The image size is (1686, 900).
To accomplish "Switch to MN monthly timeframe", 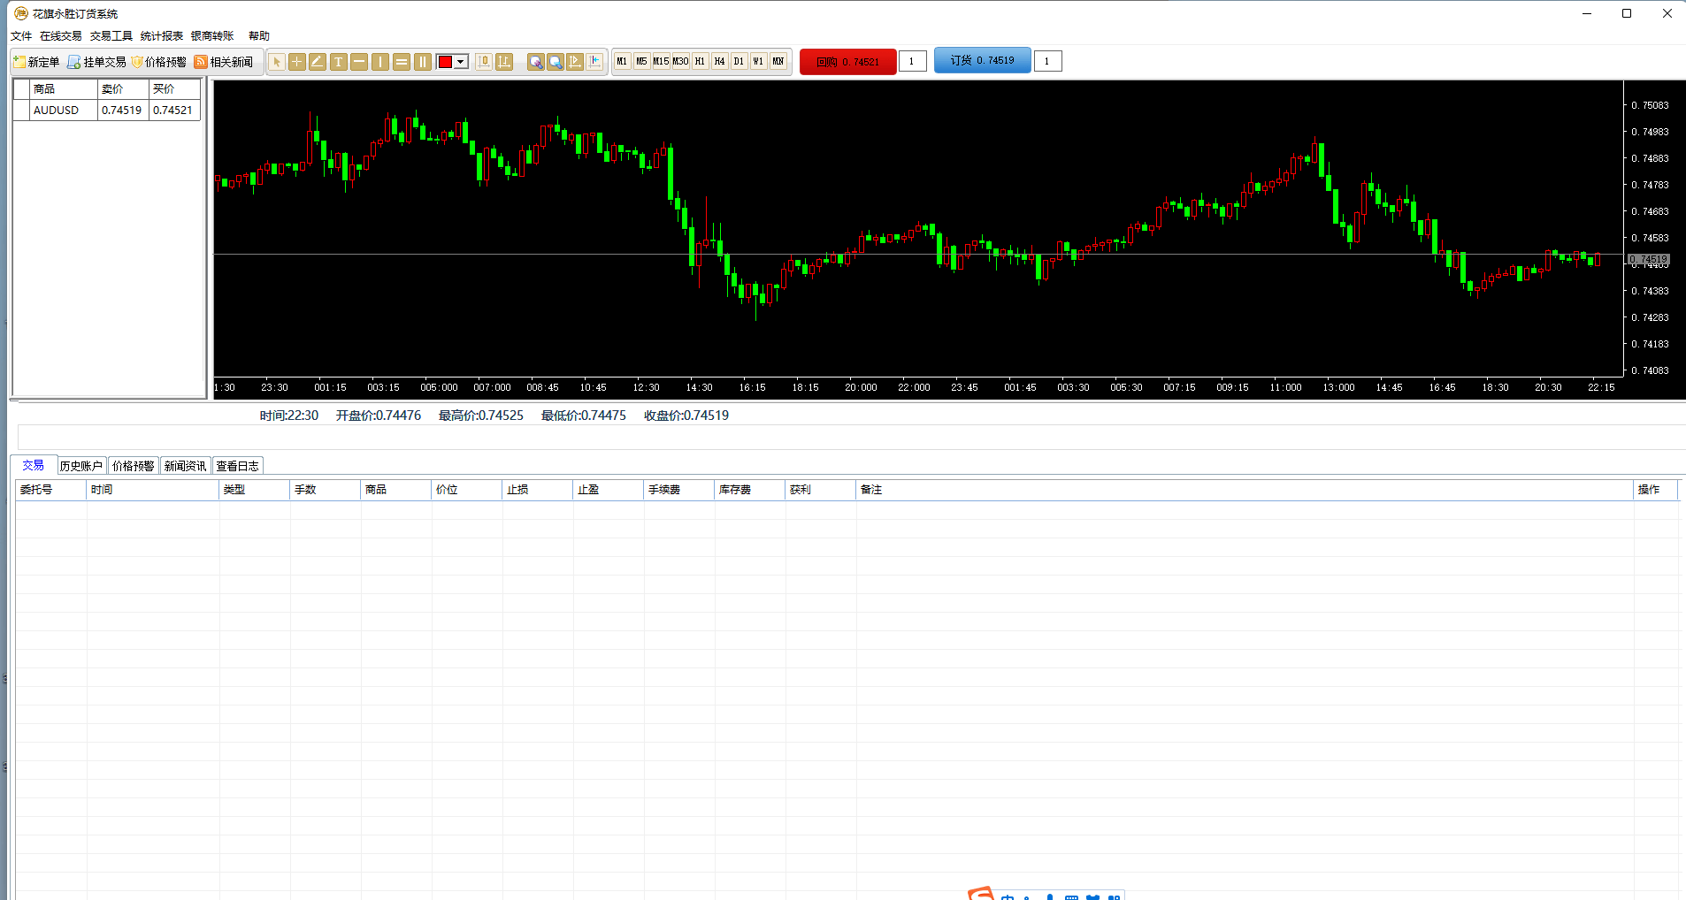I will point(778,61).
